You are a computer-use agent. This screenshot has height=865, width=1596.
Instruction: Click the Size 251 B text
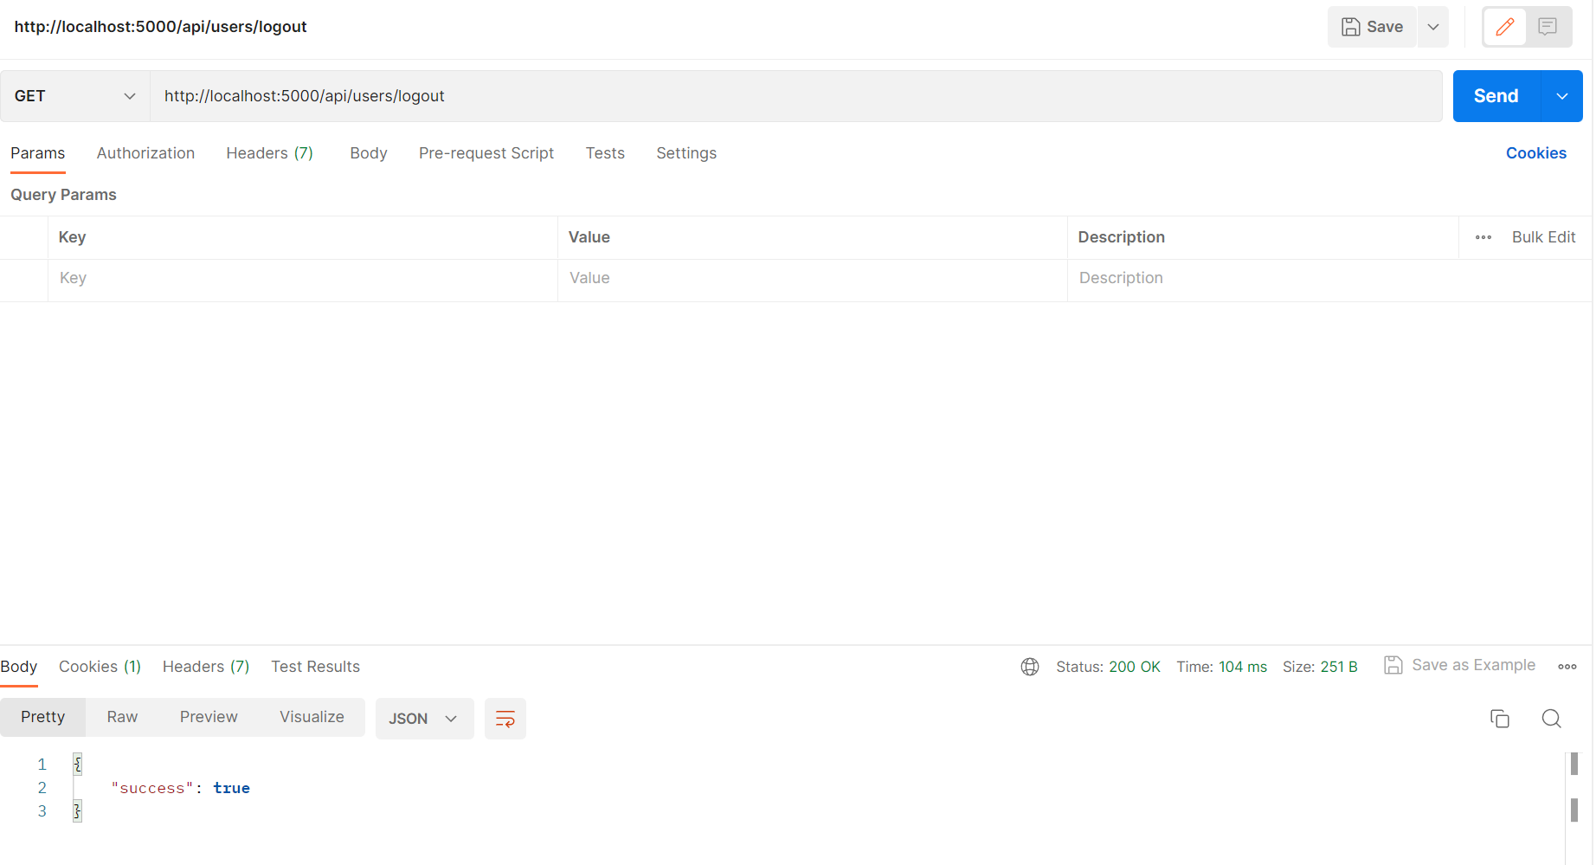point(1320,667)
